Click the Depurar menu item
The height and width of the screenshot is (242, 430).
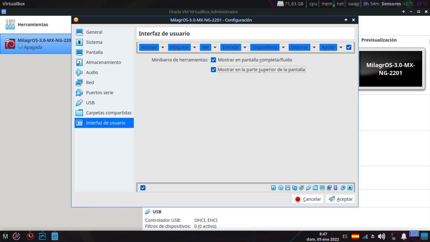(299, 47)
